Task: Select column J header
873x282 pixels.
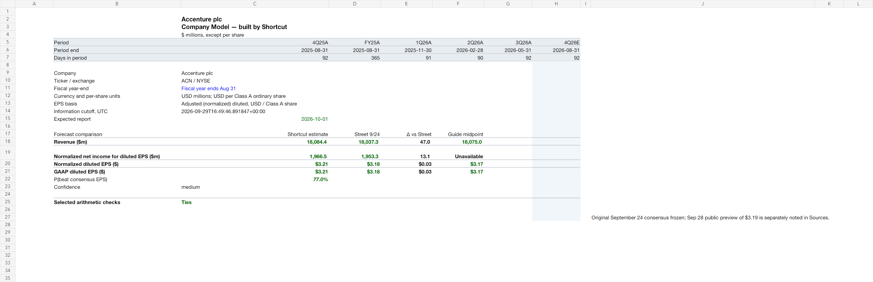Action: 703,4
